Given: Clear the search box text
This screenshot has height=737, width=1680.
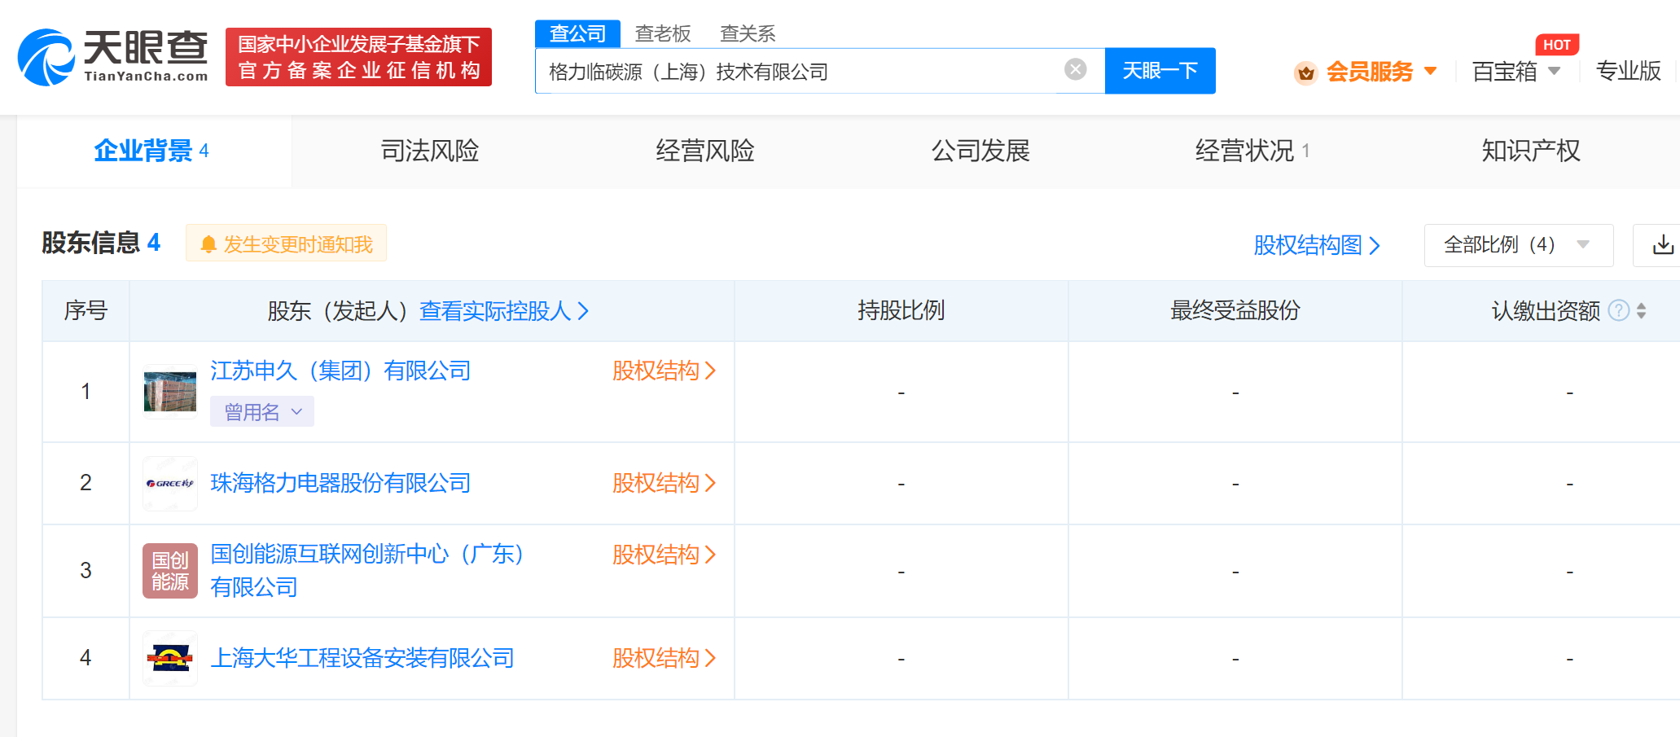Looking at the screenshot, I should pyautogui.click(x=1075, y=70).
